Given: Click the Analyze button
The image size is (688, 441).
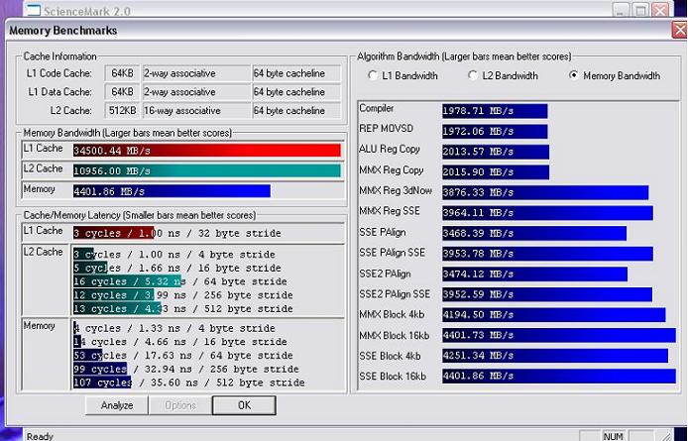Looking at the screenshot, I should 117,405.
